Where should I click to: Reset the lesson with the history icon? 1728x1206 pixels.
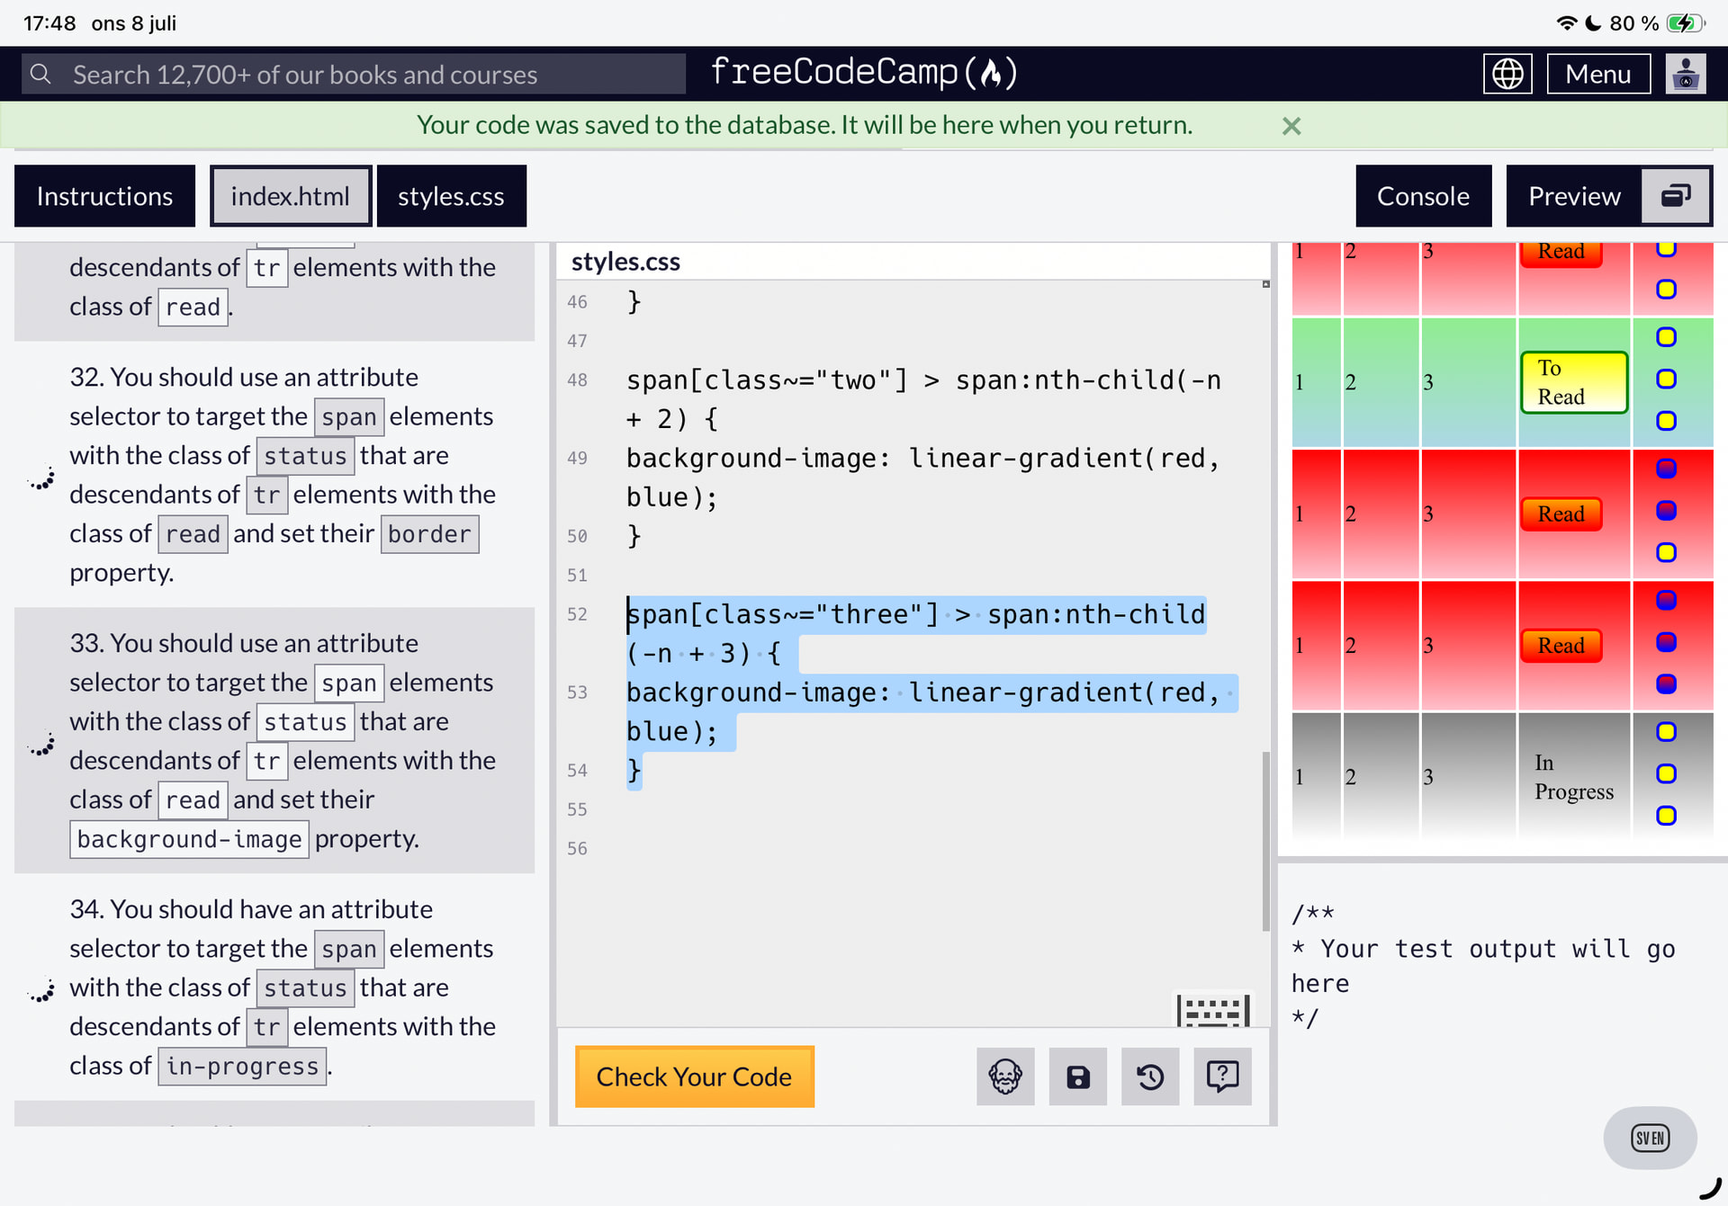pyautogui.click(x=1150, y=1076)
